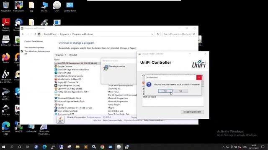Click the UniFi icon in the taskbar
Viewport: 268px width, 150px height.
(x=119, y=147)
